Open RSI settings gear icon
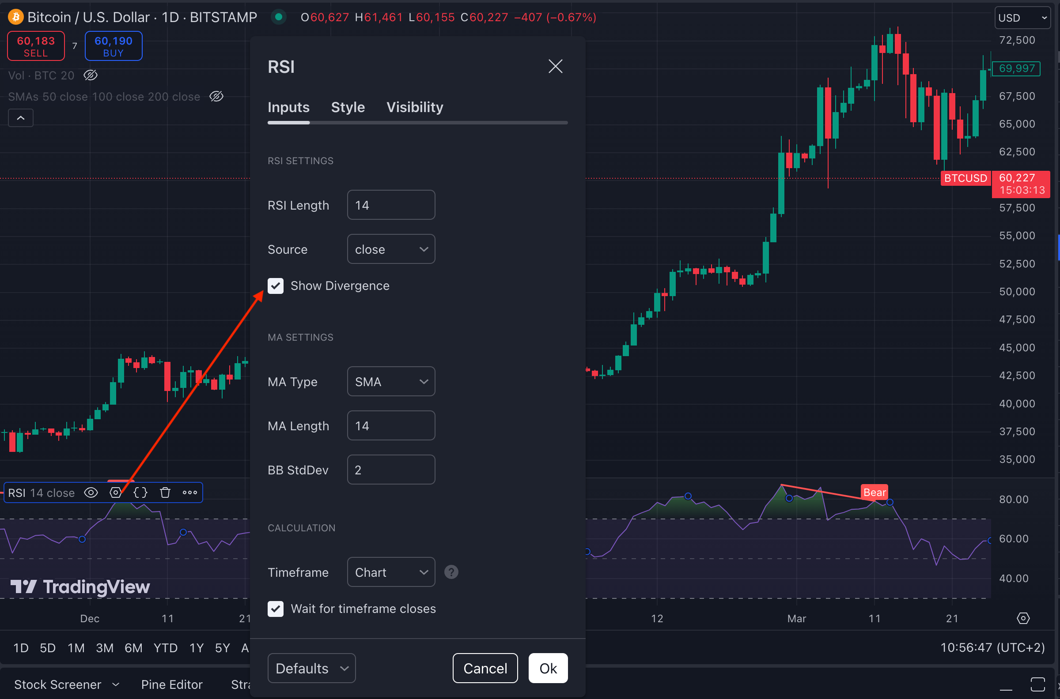 pyautogui.click(x=116, y=492)
